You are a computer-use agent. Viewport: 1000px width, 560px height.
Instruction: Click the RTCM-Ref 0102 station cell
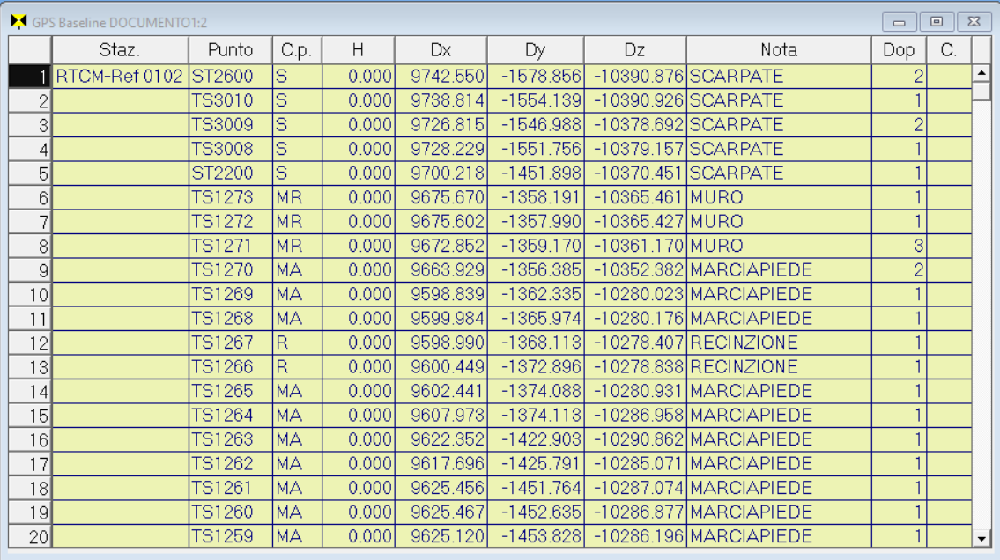pos(120,77)
